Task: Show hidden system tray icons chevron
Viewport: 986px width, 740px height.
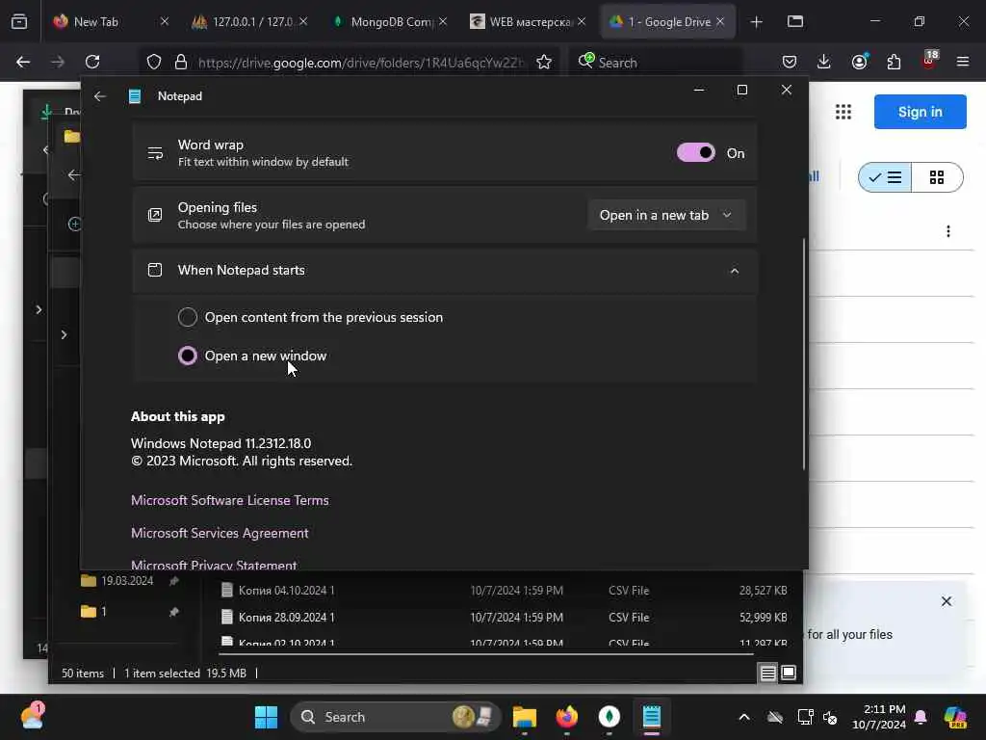Action: coord(744,717)
